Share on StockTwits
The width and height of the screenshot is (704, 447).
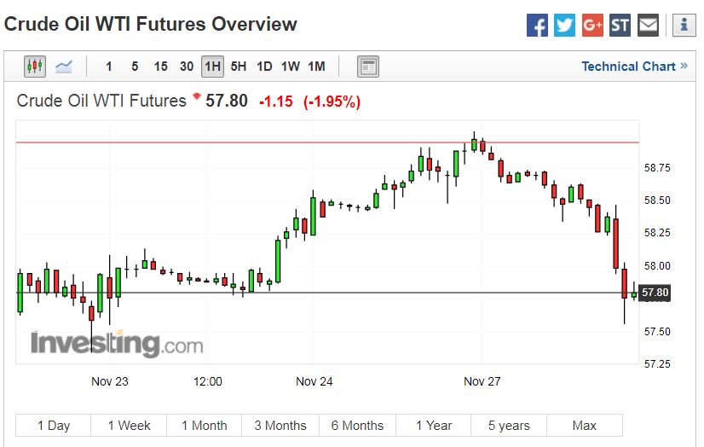pyautogui.click(x=620, y=25)
